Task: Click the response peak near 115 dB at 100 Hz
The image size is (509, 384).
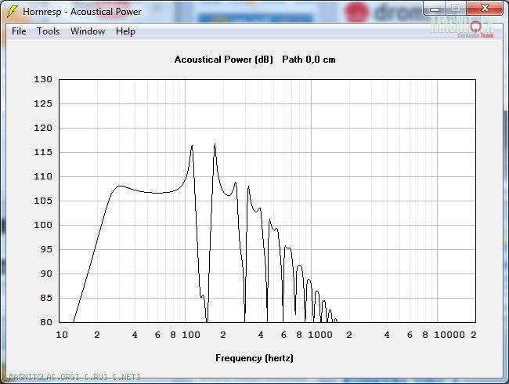Action: pyautogui.click(x=192, y=147)
